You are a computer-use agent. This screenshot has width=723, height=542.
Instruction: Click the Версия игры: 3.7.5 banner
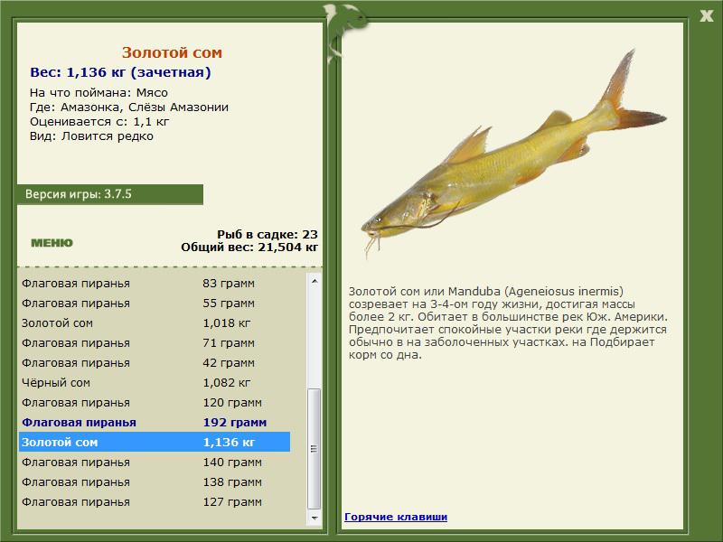click(110, 194)
